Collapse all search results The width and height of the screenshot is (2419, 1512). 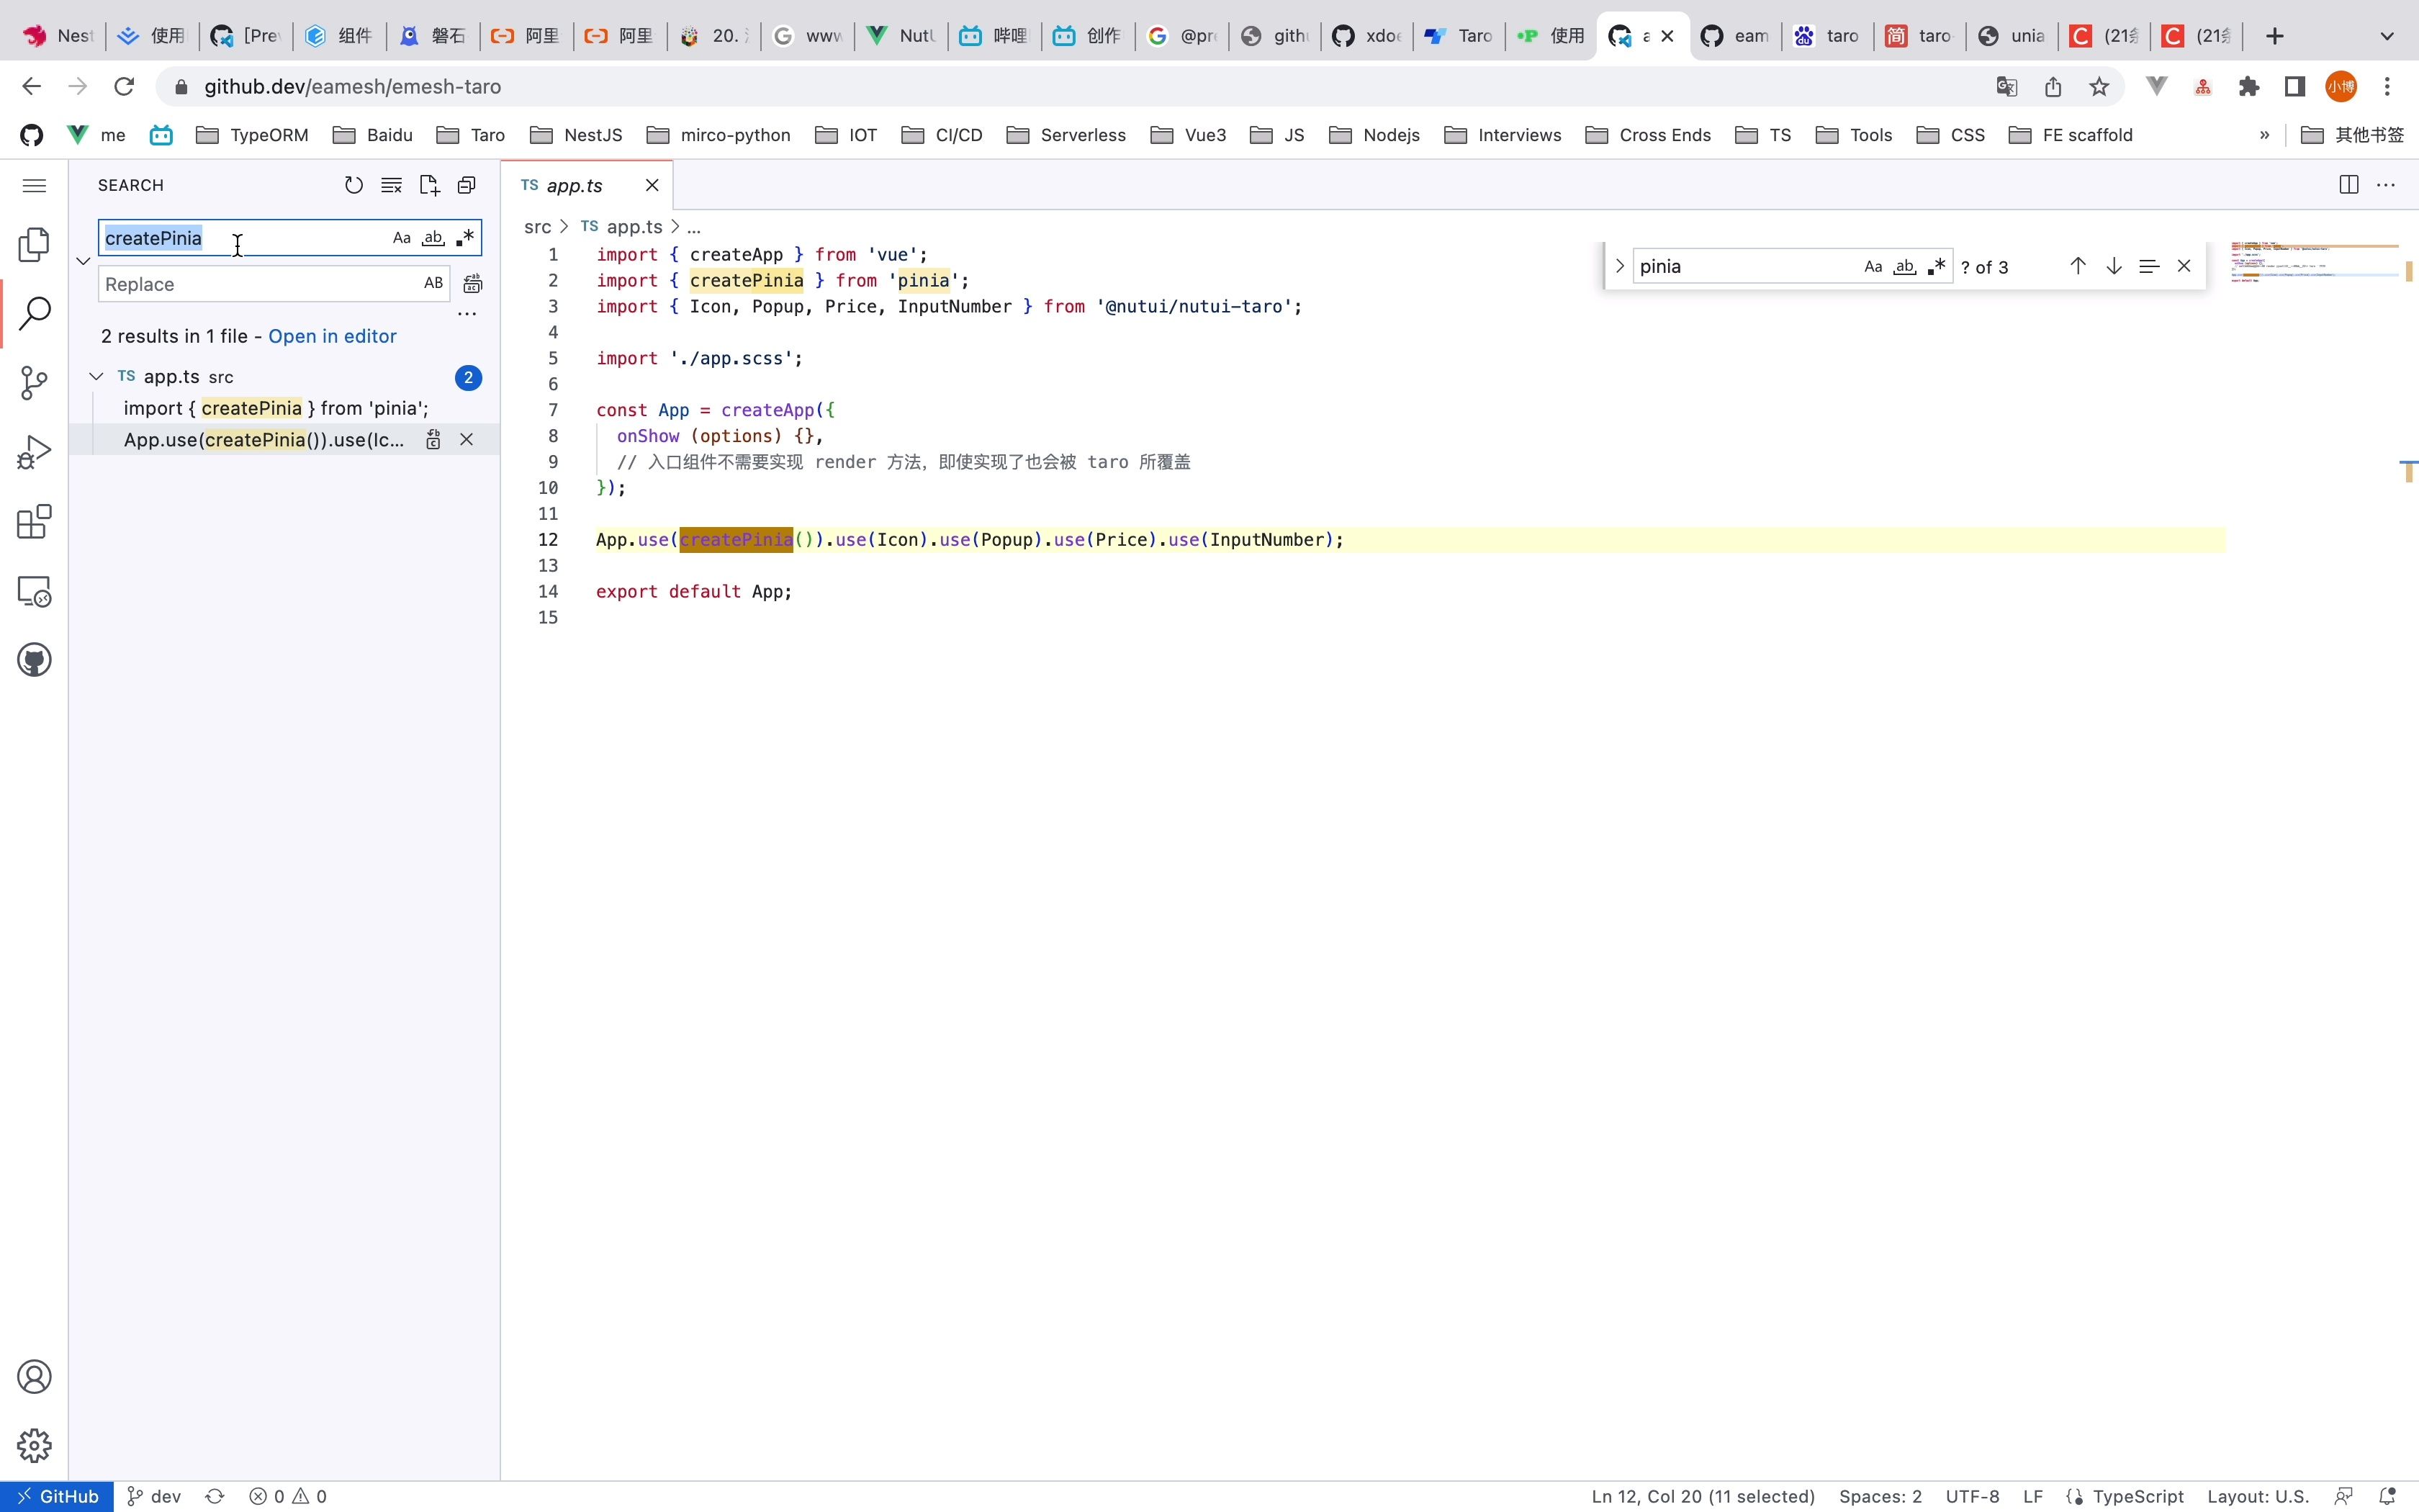click(x=467, y=185)
